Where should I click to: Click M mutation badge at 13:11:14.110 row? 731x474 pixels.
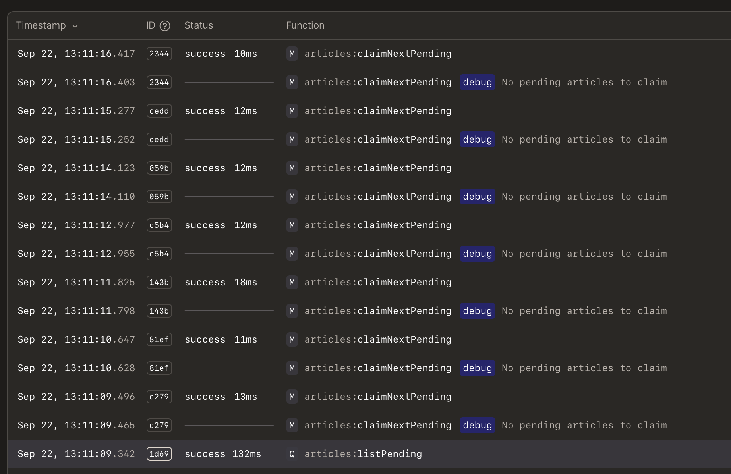(x=292, y=197)
